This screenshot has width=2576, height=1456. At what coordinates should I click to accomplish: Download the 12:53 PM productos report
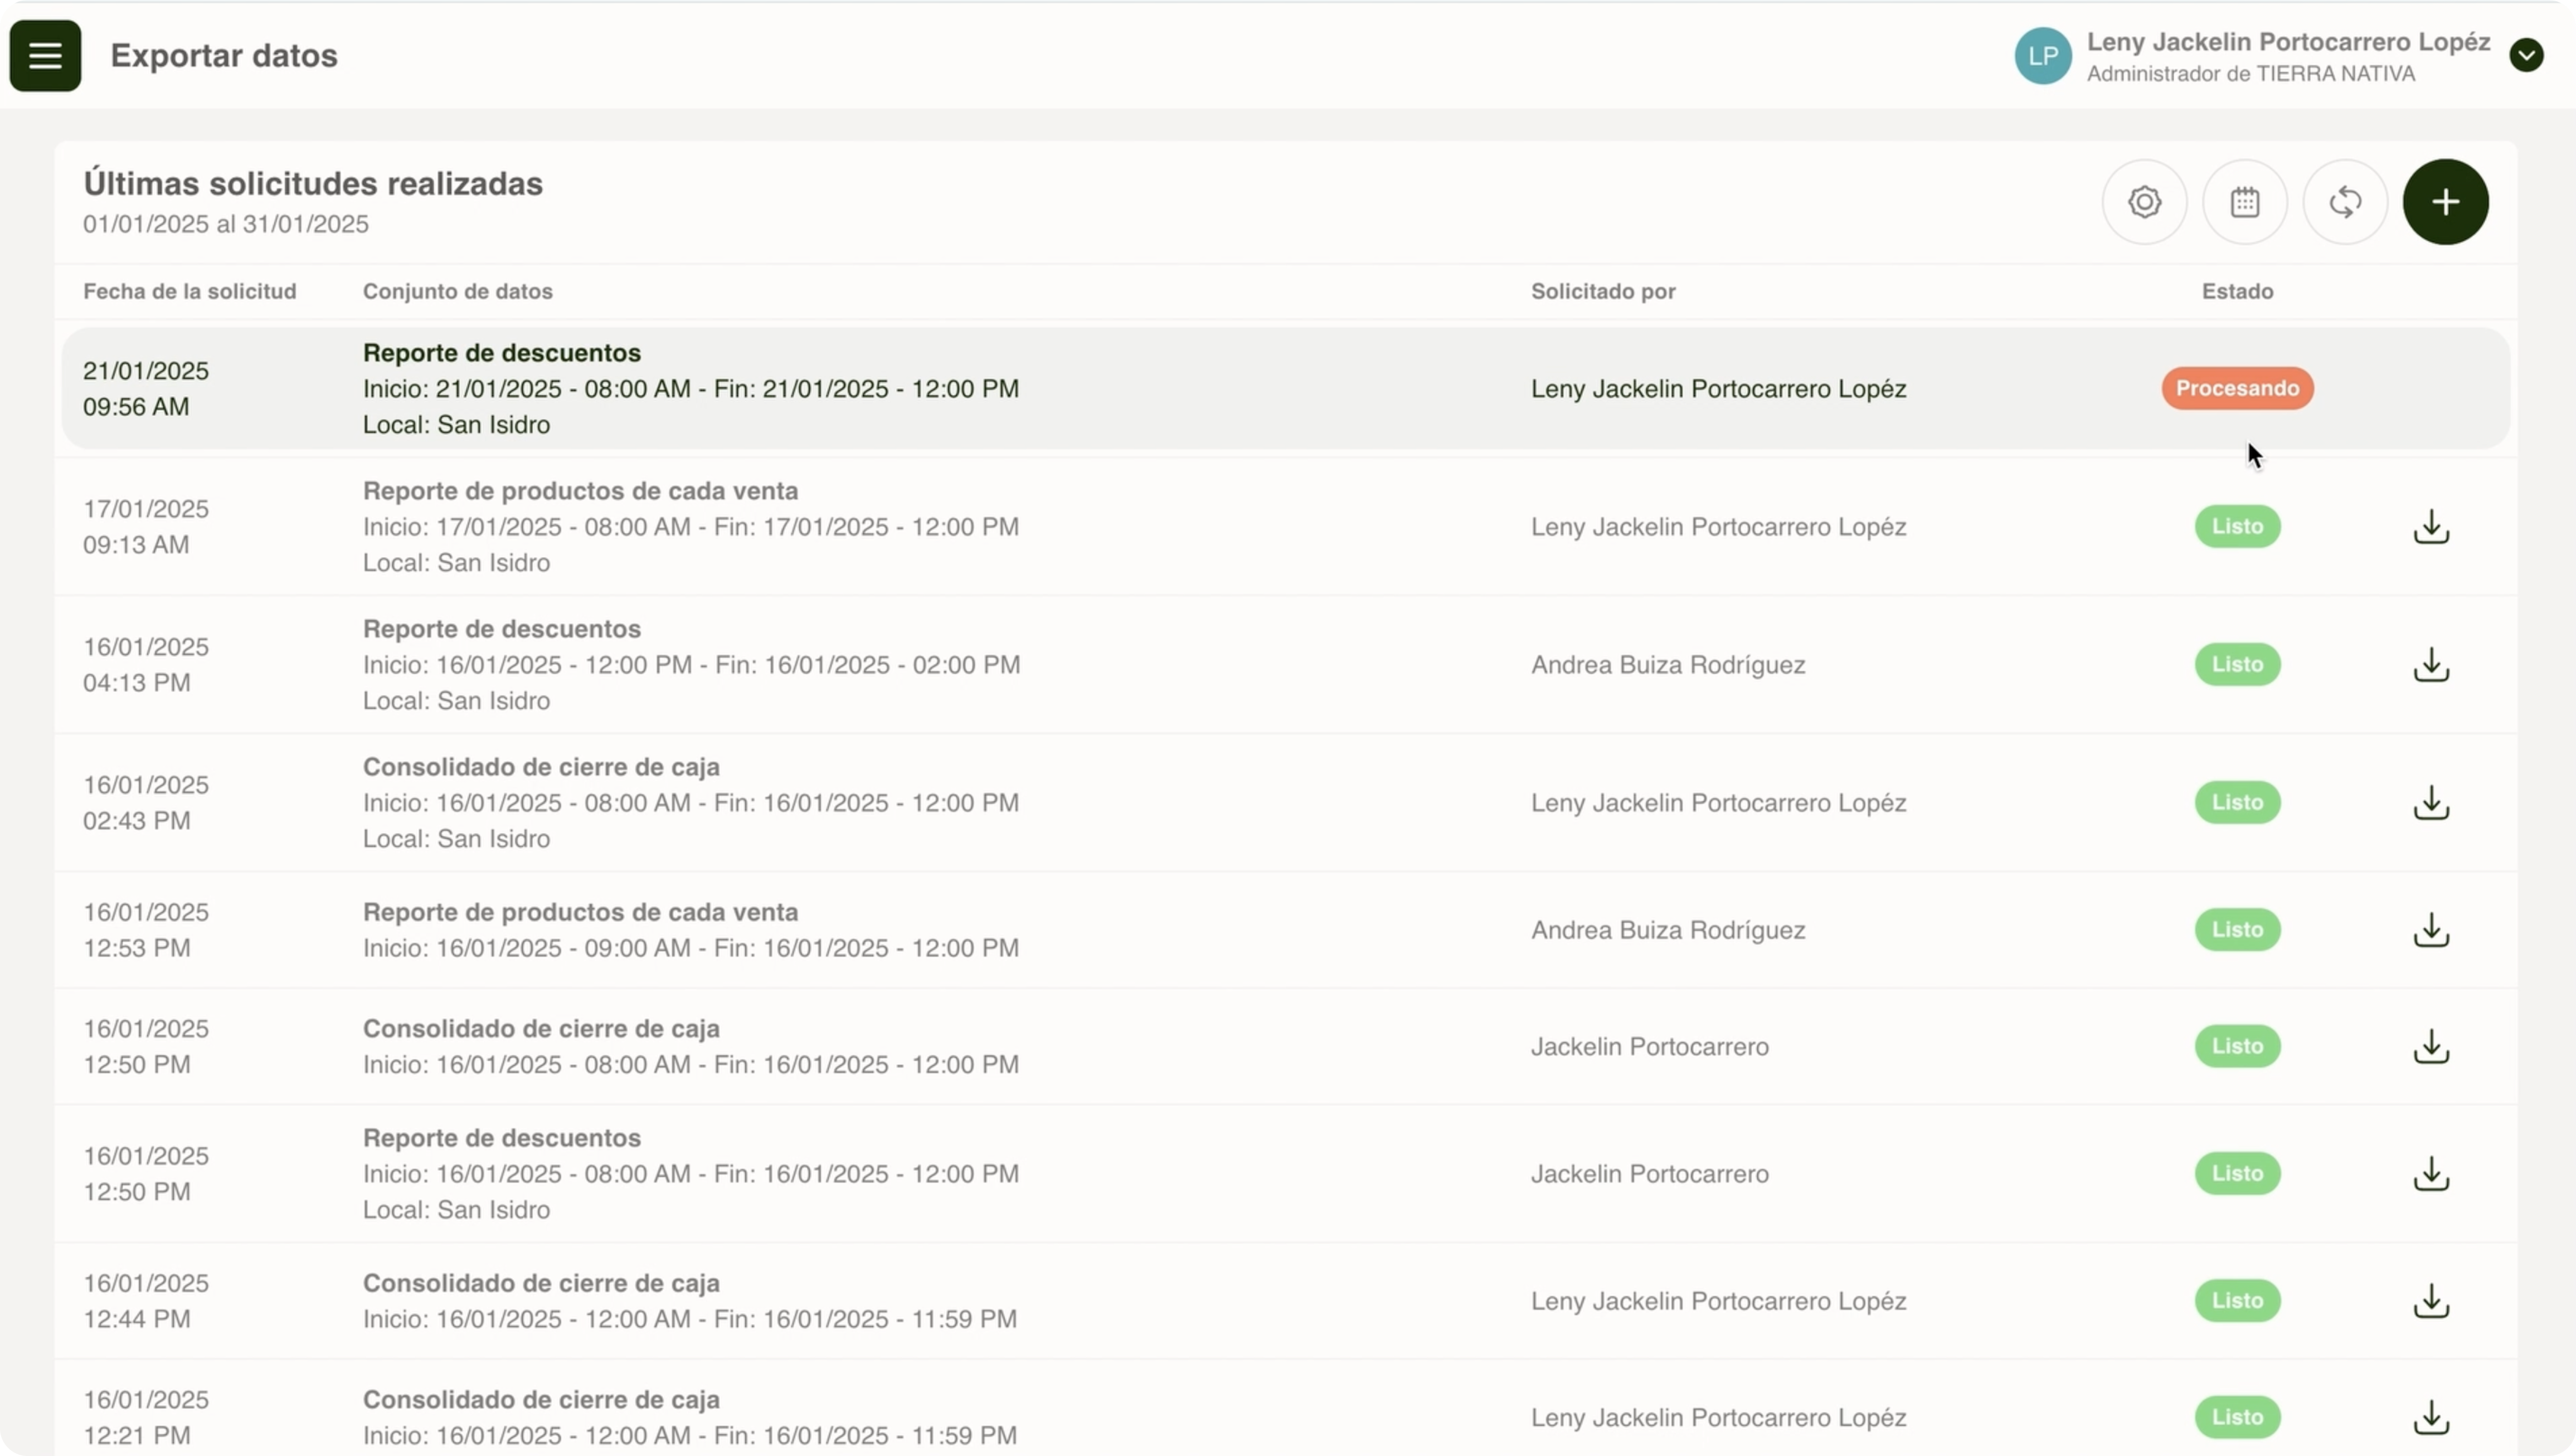pyautogui.click(x=2431, y=930)
